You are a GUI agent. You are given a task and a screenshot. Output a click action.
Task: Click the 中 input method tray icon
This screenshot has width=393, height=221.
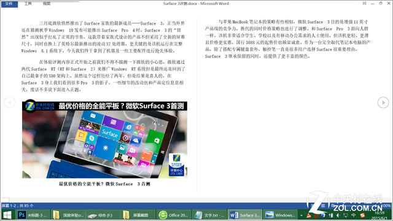(x=354, y=215)
